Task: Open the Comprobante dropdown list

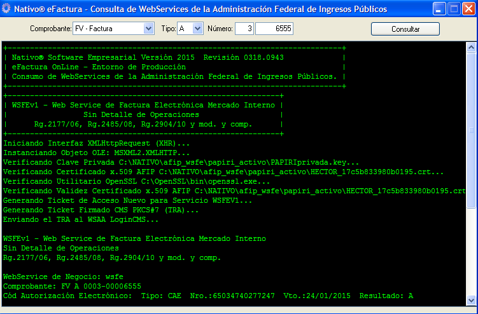Action: click(149, 29)
